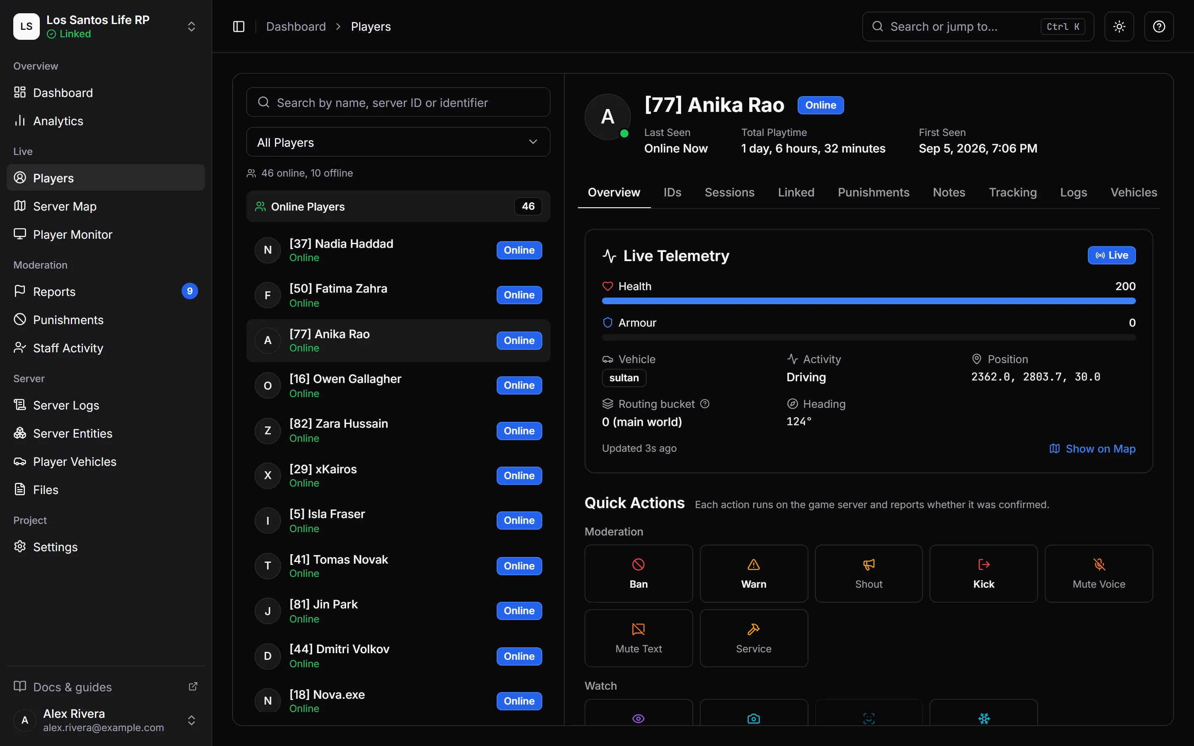Open Docs & guides link
Screen dimensions: 1194x746
click(x=106, y=687)
